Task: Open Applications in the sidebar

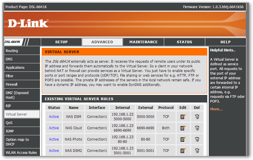Action: point(22,67)
